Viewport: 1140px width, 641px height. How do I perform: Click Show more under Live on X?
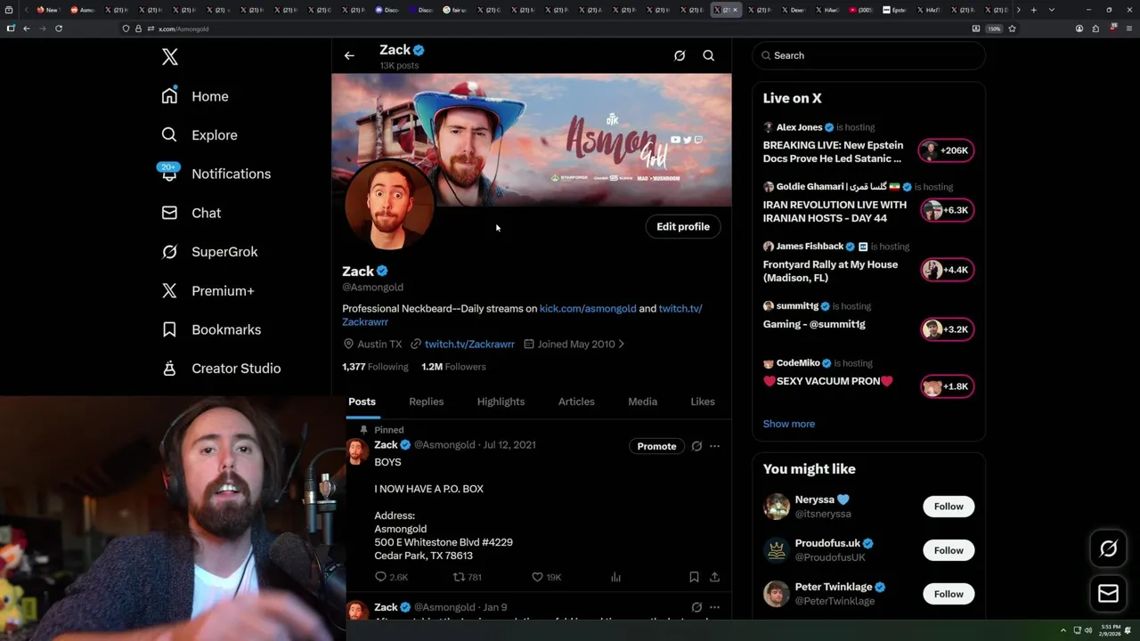pyautogui.click(x=789, y=424)
